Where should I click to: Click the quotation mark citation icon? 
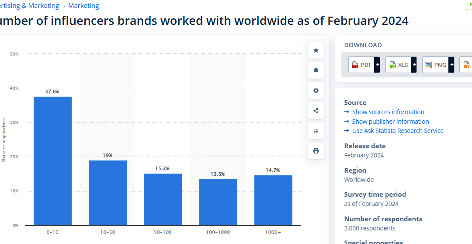(x=316, y=131)
